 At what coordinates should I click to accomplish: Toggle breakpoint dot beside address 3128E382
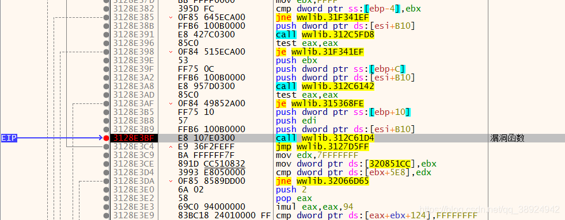[106, 9]
